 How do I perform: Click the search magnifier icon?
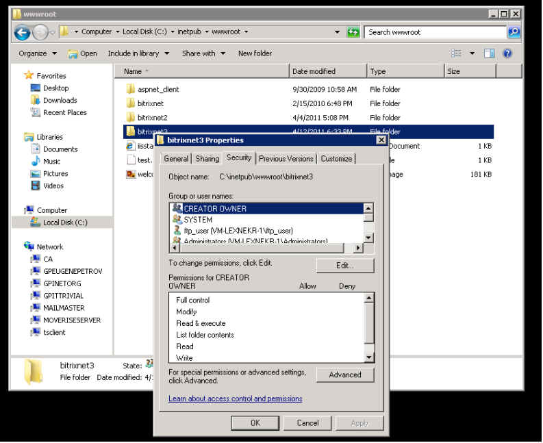[514, 32]
